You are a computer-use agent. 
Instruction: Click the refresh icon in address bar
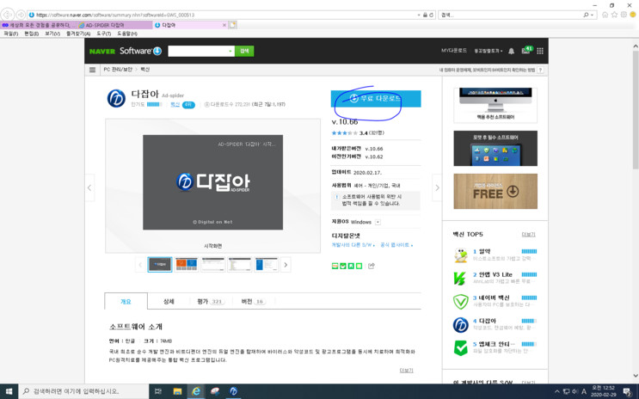coord(431,15)
